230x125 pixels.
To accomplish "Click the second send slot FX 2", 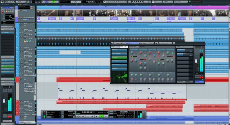I will click(x=185, y=54).
